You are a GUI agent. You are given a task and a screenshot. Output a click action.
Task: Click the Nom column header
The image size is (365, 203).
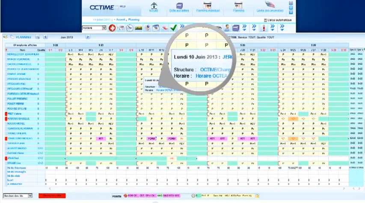pos(22,50)
